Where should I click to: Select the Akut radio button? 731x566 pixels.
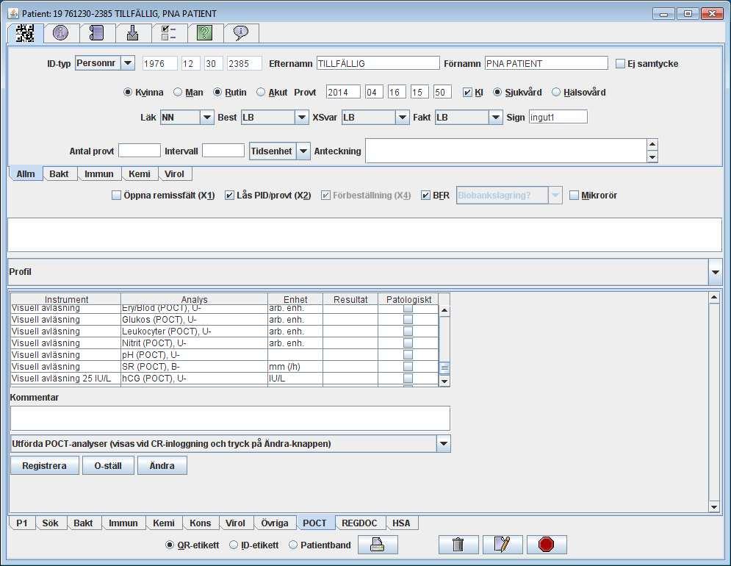pyautogui.click(x=261, y=93)
